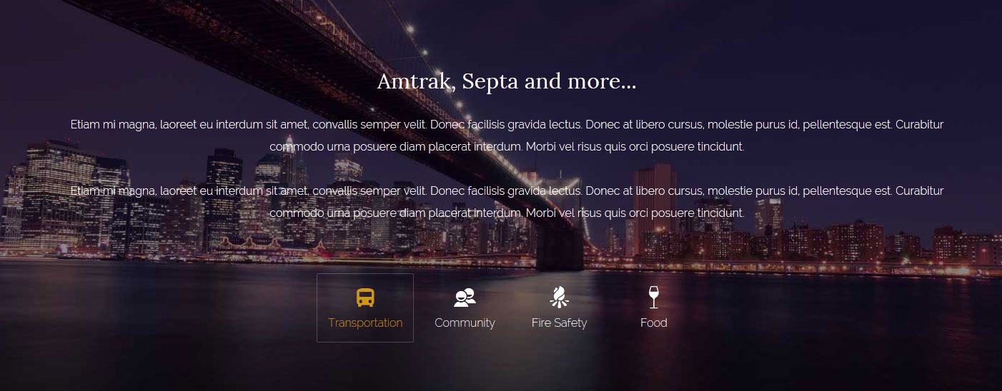Switch to the Fire Safety tab label
The width and height of the screenshot is (1002, 391).
tap(559, 323)
